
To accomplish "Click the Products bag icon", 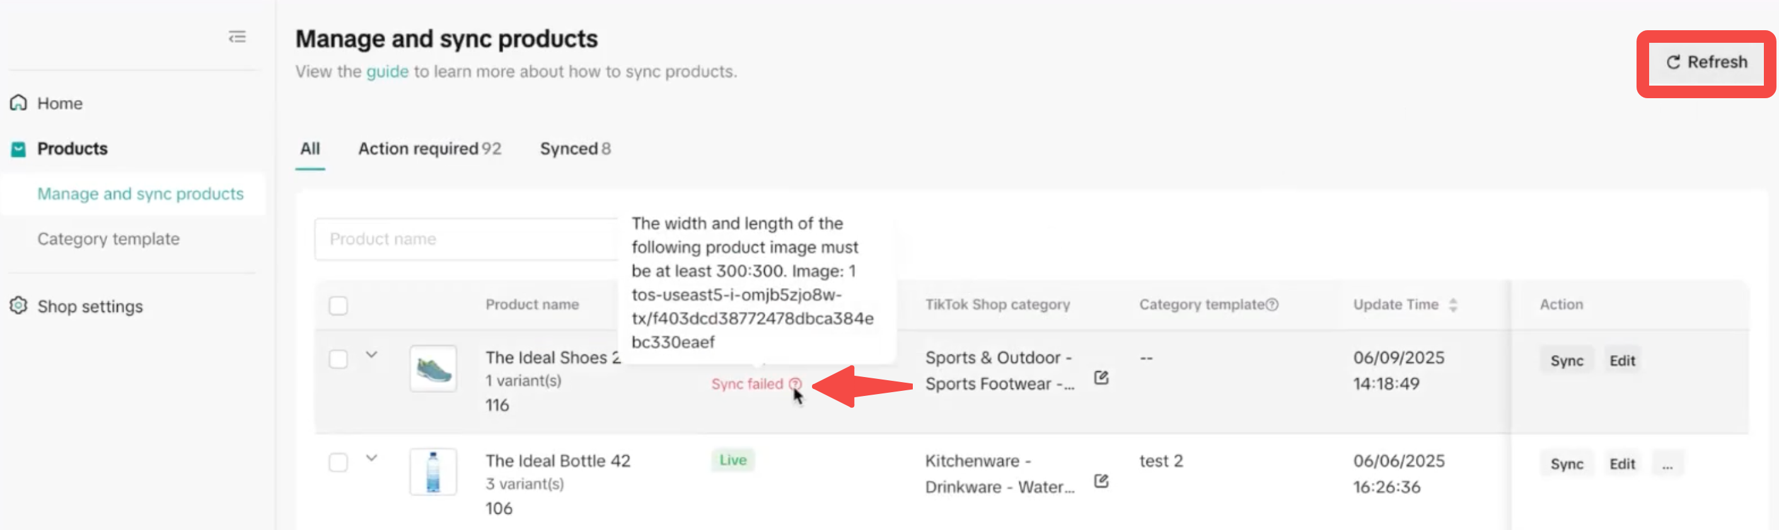I will [x=19, y=149].
